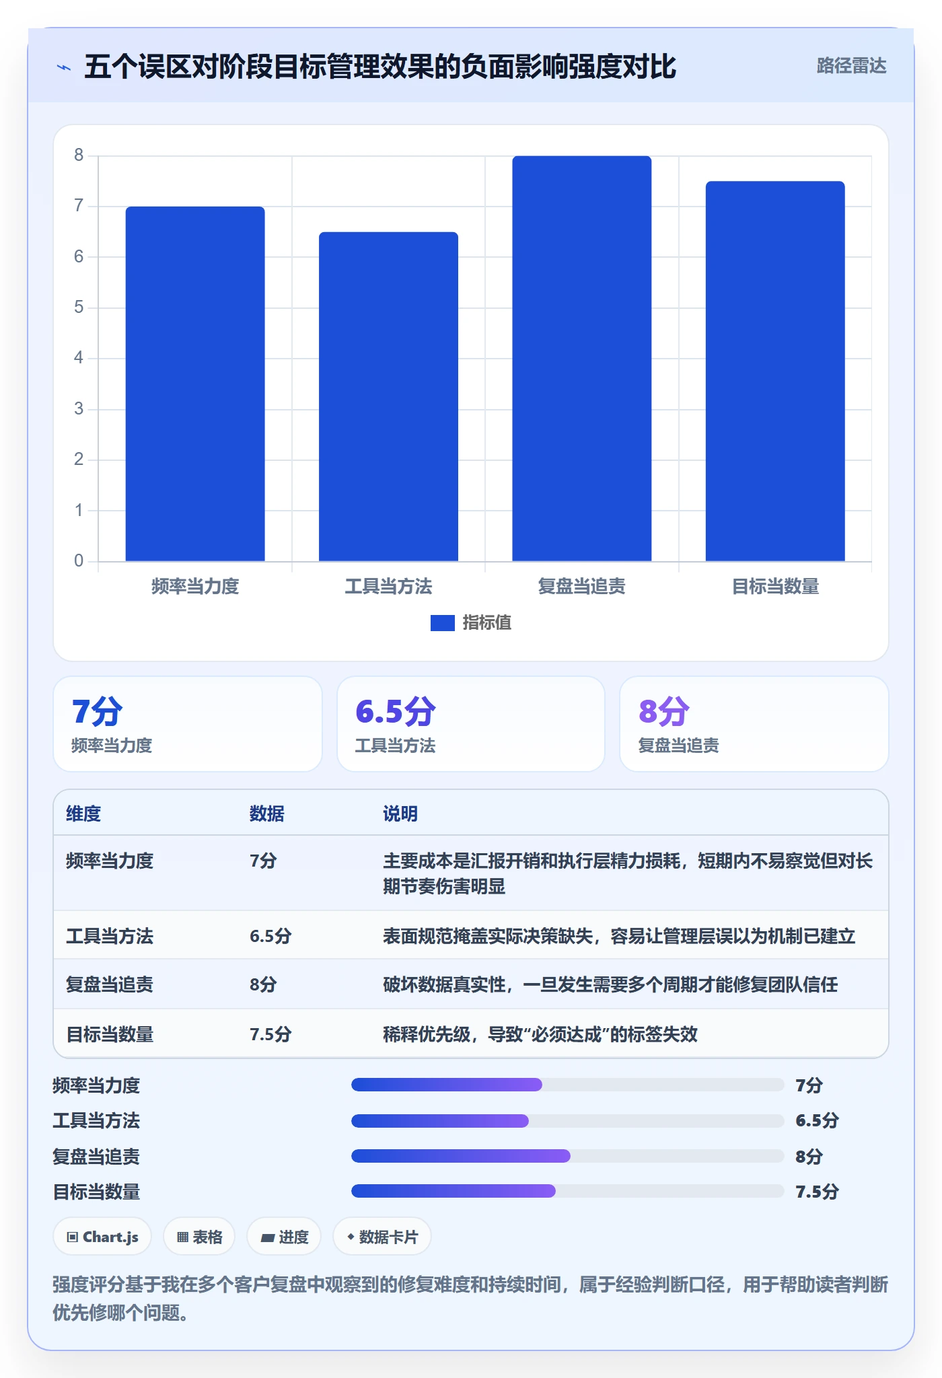The width and height of the screenshot is (942, 1378).
Task: Click the lightning icon beside the main title
Action: [64, 67]
